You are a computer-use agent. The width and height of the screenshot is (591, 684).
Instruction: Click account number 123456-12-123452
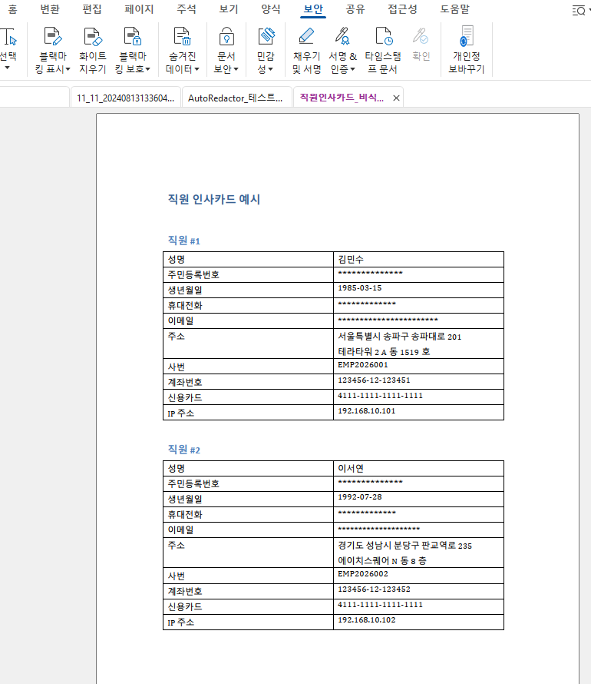point(374,589)
